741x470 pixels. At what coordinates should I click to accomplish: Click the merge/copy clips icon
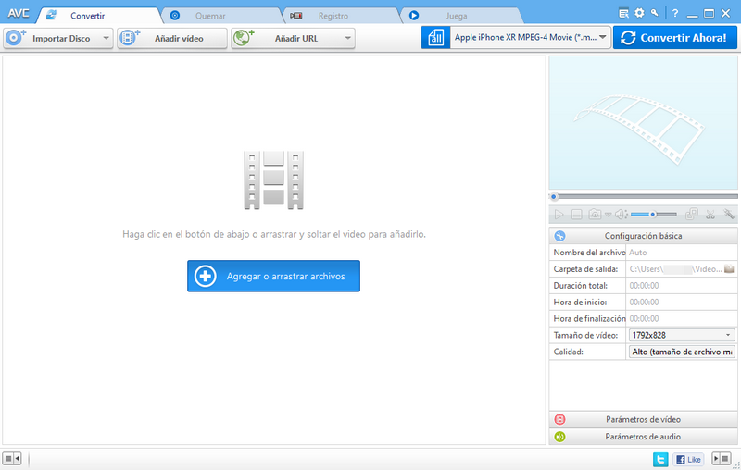[x=692, y=215]
